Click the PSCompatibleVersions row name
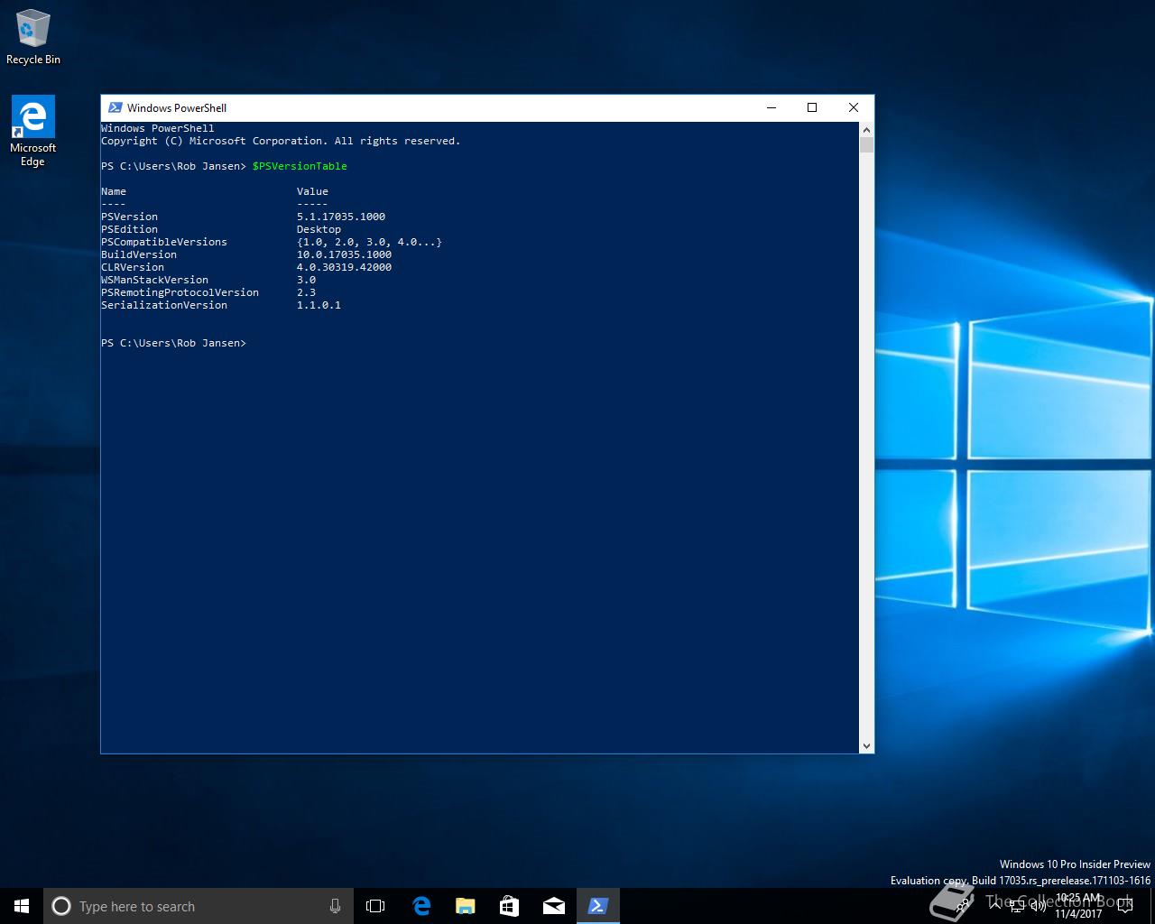Viewport: 1155px width, 924px height. tap(164, 242)
